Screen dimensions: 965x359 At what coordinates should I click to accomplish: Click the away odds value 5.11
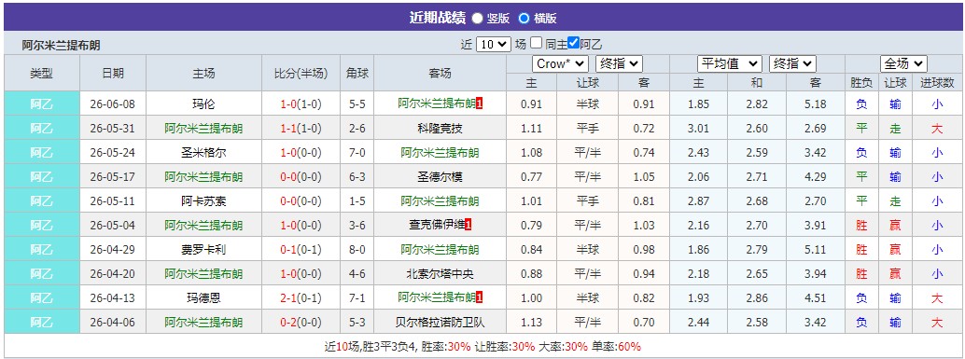coord(816,250)
